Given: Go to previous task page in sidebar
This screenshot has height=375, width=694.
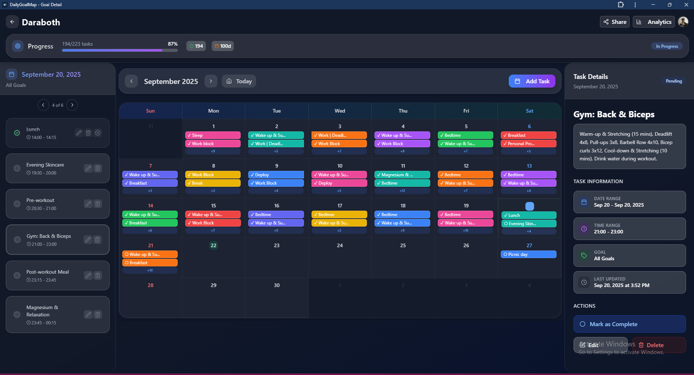Looking at the screenshot, I should click(43, 105).
